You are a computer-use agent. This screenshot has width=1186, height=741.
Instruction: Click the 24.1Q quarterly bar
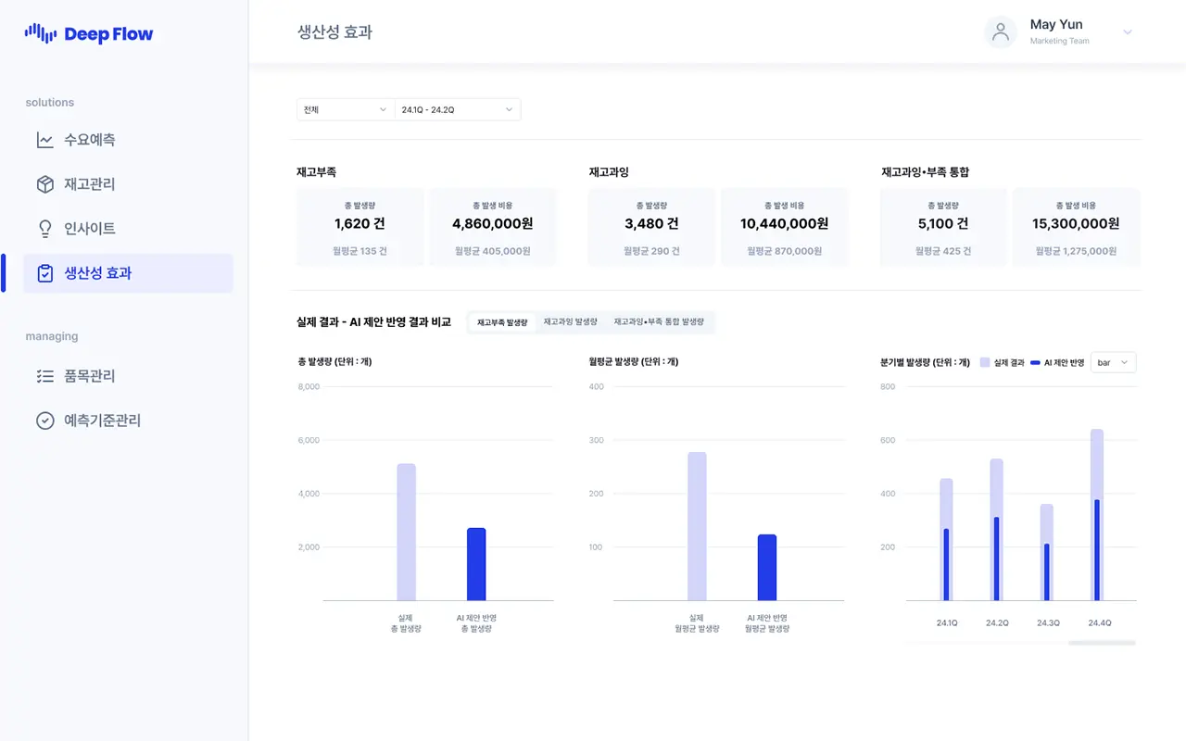pos(946,539)
